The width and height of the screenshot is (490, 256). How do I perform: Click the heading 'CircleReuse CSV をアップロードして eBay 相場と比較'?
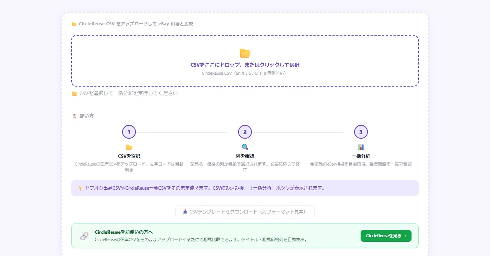[x=136, y=24]
